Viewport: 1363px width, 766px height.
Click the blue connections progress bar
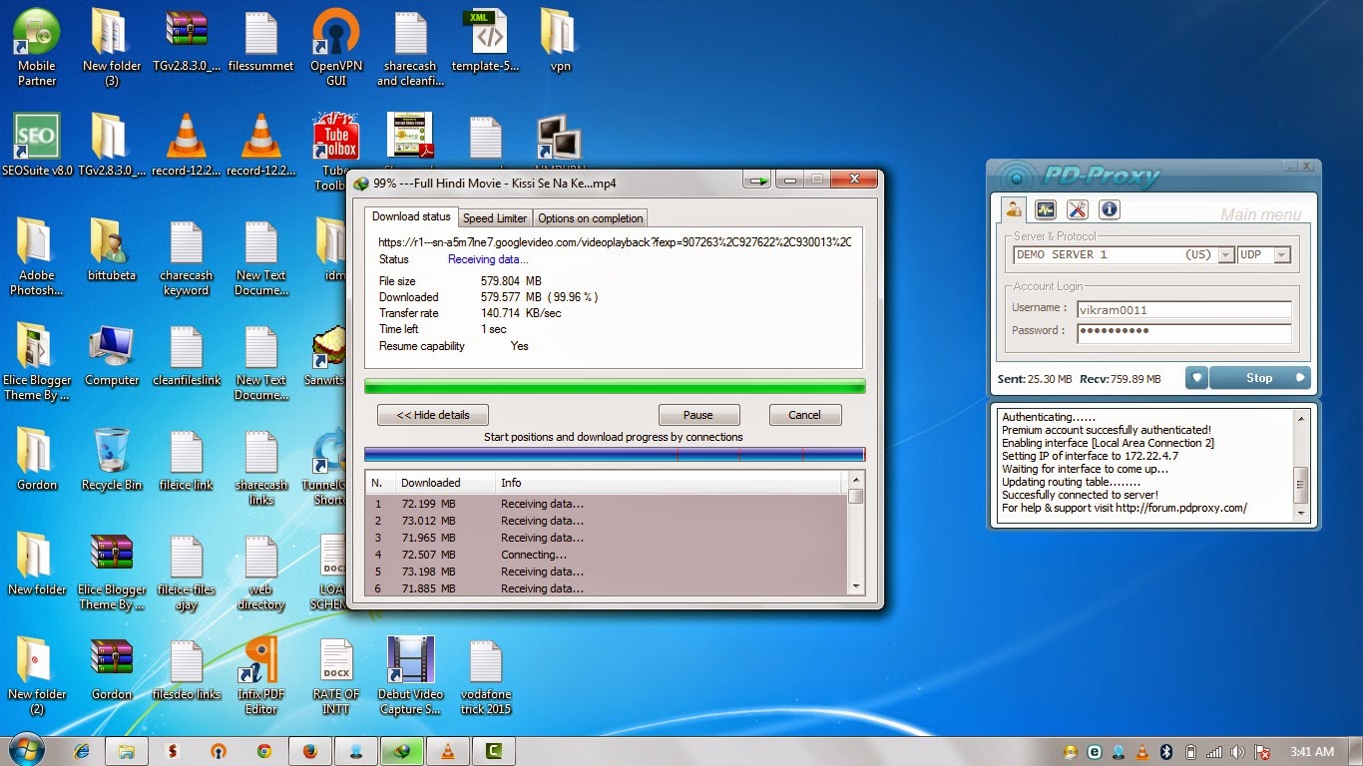tap(615, 455)
